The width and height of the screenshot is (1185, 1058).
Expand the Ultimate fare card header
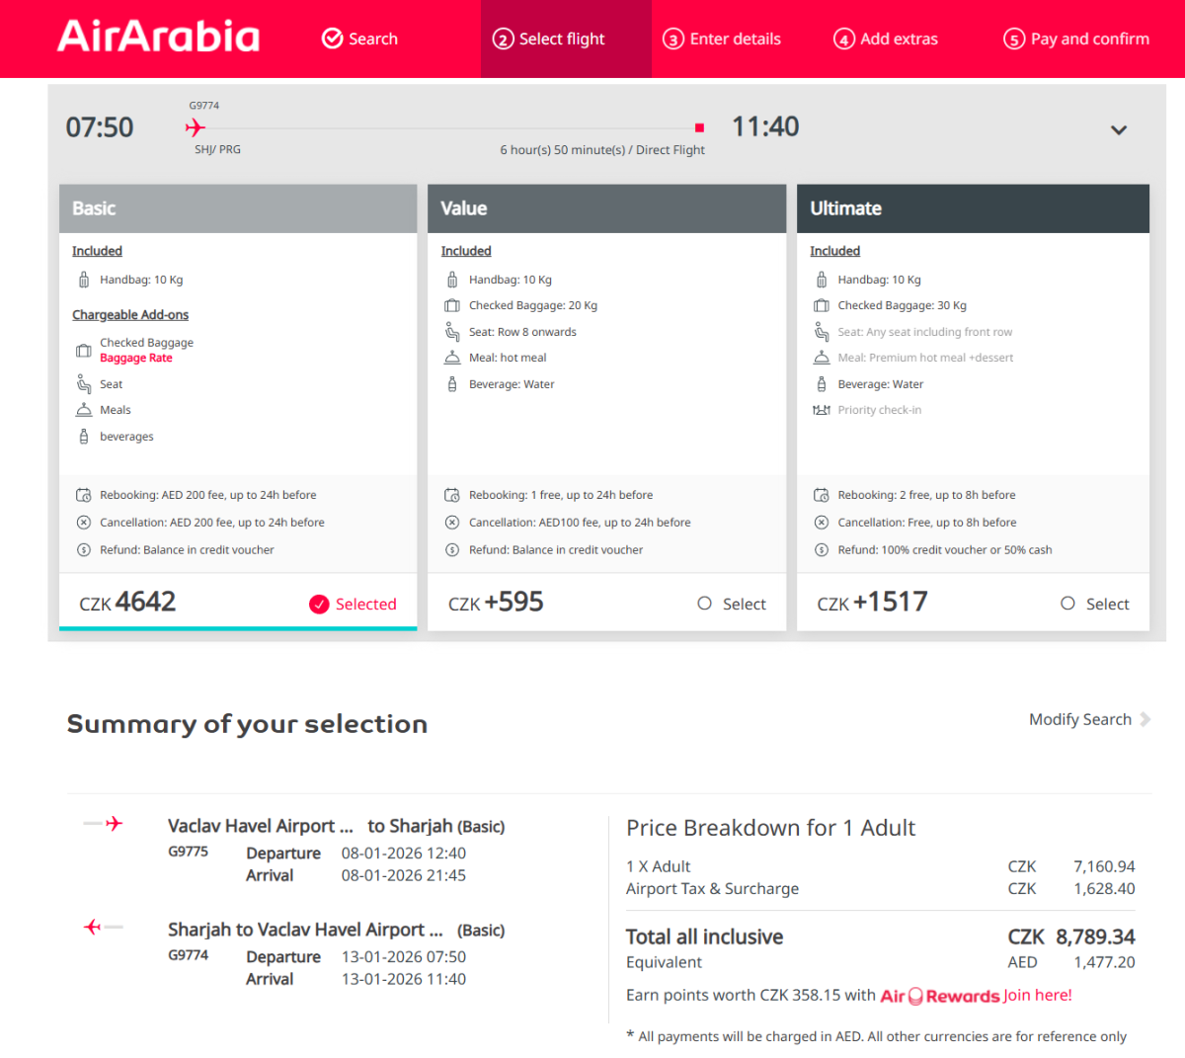click(973, 208)
